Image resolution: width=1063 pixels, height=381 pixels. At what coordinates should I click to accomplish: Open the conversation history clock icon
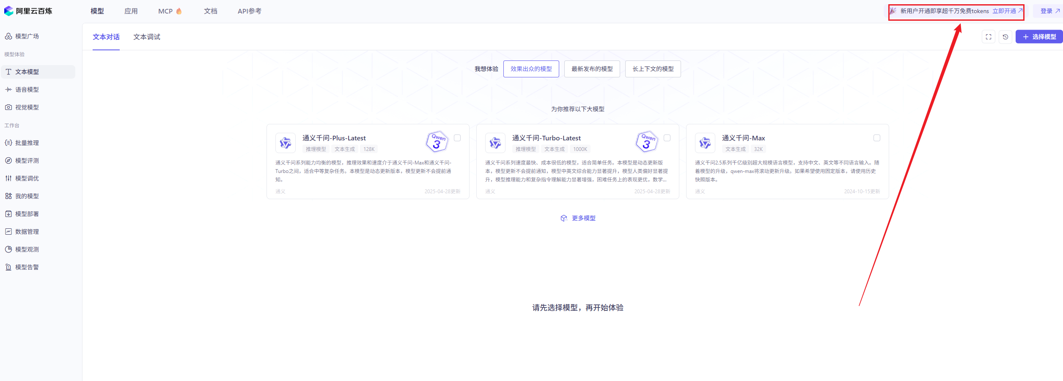[1005, 37]
